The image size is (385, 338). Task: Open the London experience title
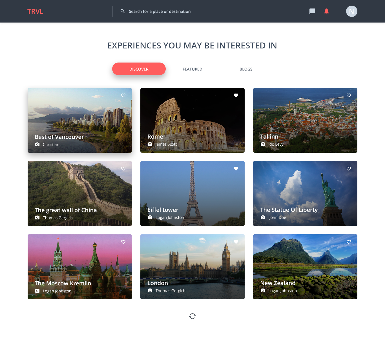click(158, 283)
